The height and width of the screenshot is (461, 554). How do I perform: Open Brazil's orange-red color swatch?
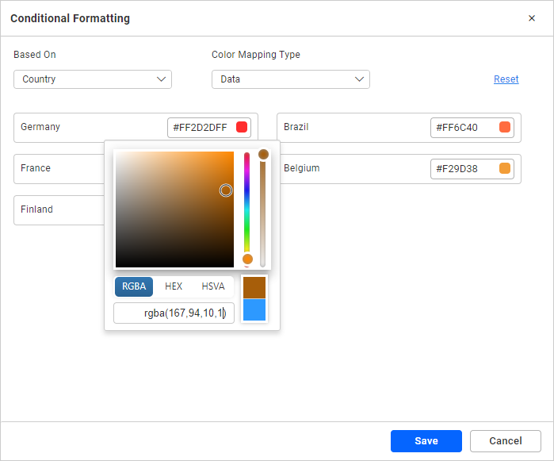[x=505, y=127]
